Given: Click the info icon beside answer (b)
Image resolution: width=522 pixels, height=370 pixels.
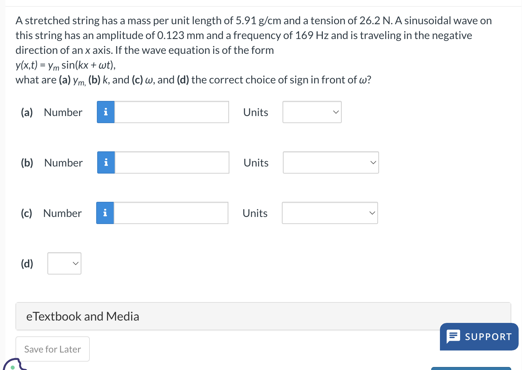Looking at the screenshot, I should 106,162.
